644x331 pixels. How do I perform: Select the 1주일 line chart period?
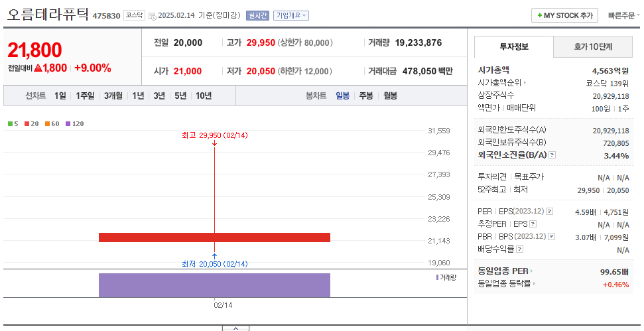(x=85, y=96)
